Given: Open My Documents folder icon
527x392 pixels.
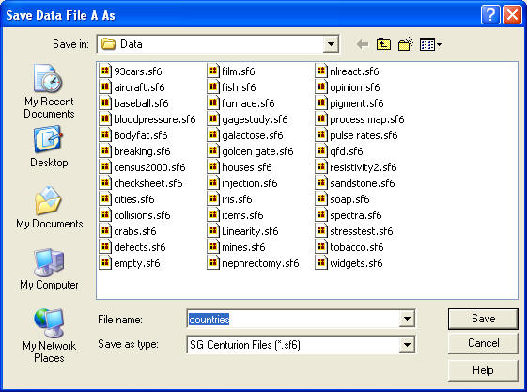Looking at the screenshot, I should pos(49,208).
